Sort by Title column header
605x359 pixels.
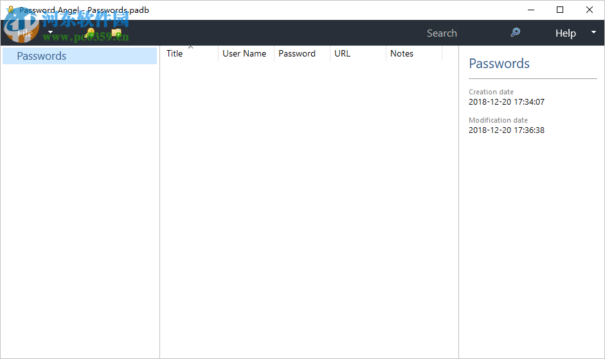(x=189, y=53)
